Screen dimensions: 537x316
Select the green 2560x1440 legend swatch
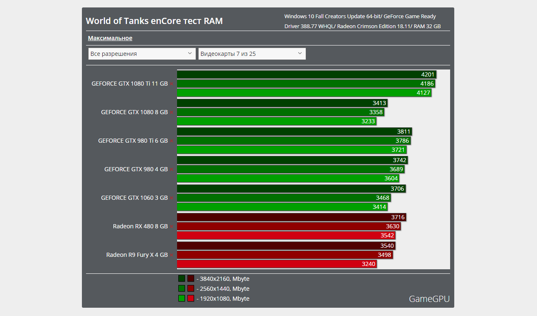pyautogui.click(x=182, y=288)
